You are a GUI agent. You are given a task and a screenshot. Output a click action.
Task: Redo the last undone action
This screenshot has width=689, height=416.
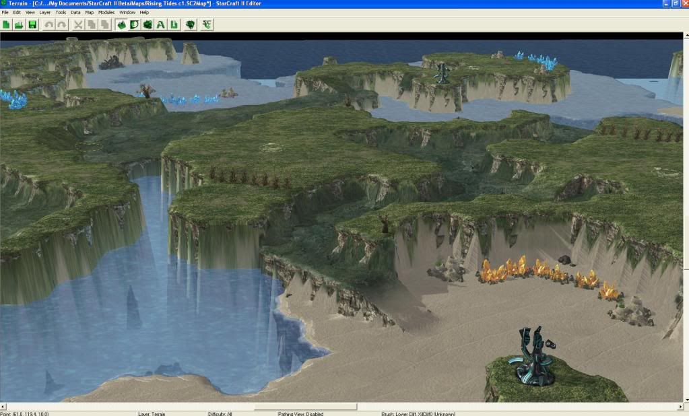[x=62, y=25]
